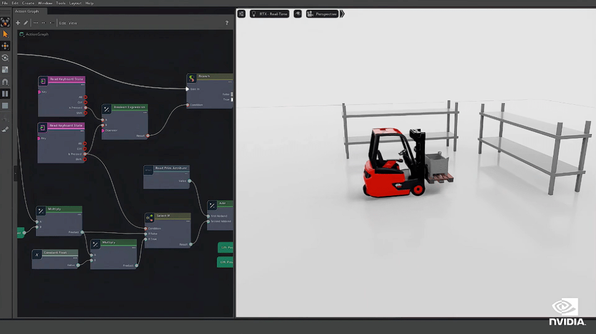Activate the Scale tool
Viewport: 596px width, 334px height.
[x=5, y=70]
